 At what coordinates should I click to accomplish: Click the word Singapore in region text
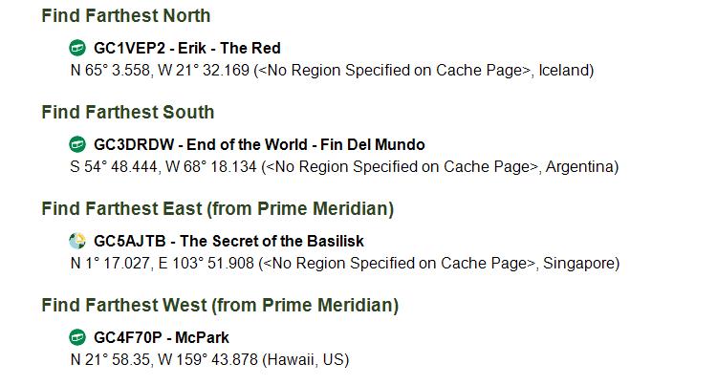[578, 264]
